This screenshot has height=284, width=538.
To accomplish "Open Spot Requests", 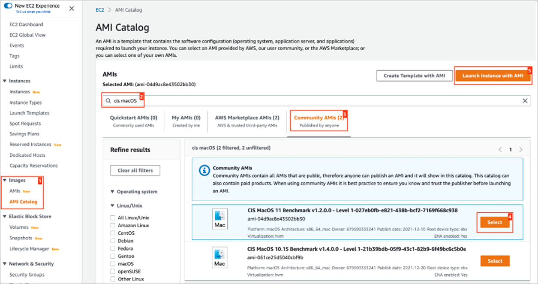I will pyautogui.click(x=24, y=124).
